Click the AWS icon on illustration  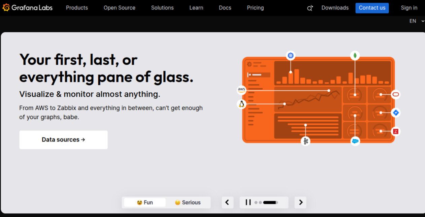241,90
